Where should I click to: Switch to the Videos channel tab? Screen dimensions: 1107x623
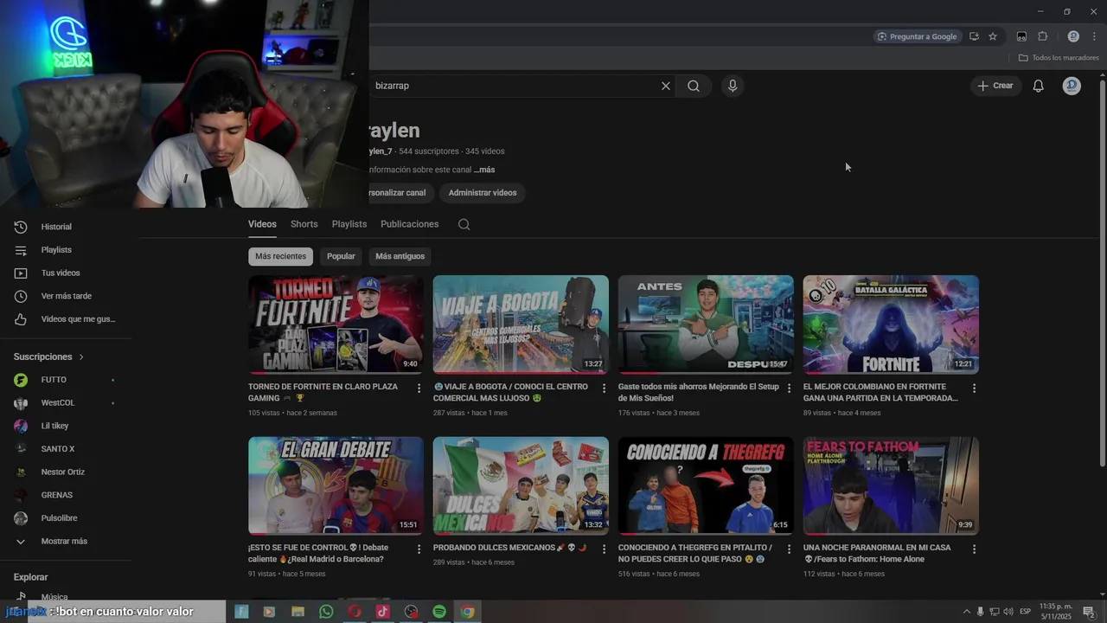(x=262, y=224)
